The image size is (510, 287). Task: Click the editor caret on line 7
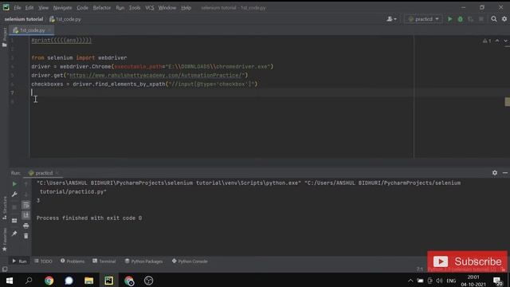coord(32,92)
